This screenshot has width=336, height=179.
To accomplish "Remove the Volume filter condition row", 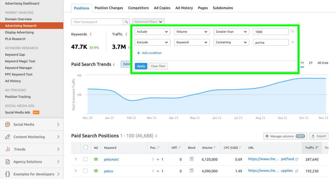I will (x=293, y=32).
